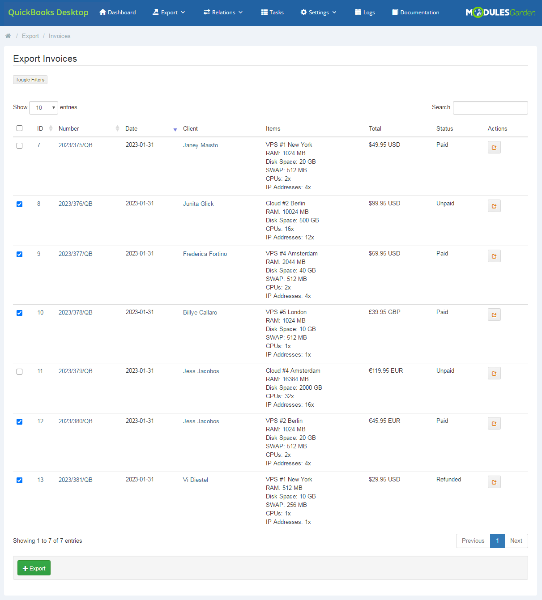Open the Show entries dropdown

(x=43, y=107)
